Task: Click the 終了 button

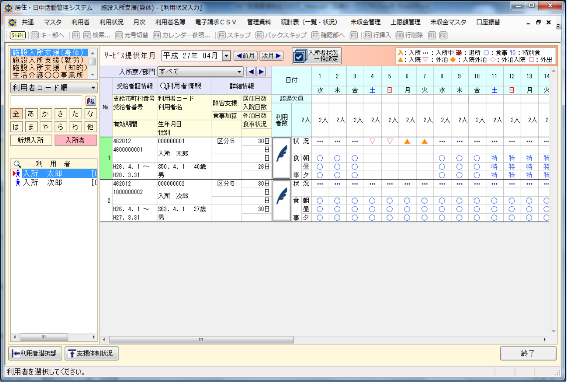Action: [x=528, y=353]
